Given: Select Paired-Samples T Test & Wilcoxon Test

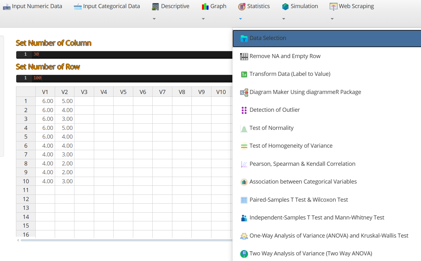Looking at the screenshot, I should coord(299,200).
